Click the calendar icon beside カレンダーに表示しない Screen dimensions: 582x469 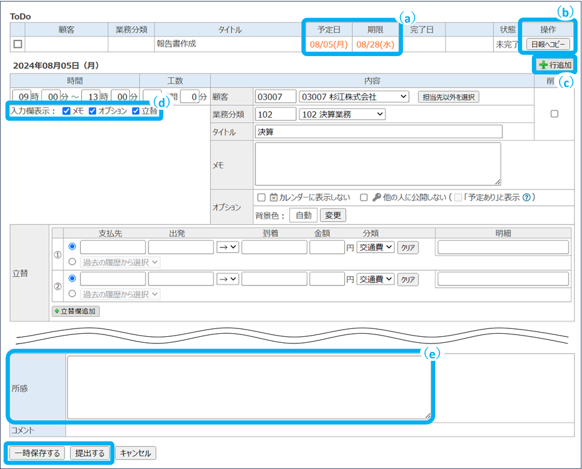[273, 197]
